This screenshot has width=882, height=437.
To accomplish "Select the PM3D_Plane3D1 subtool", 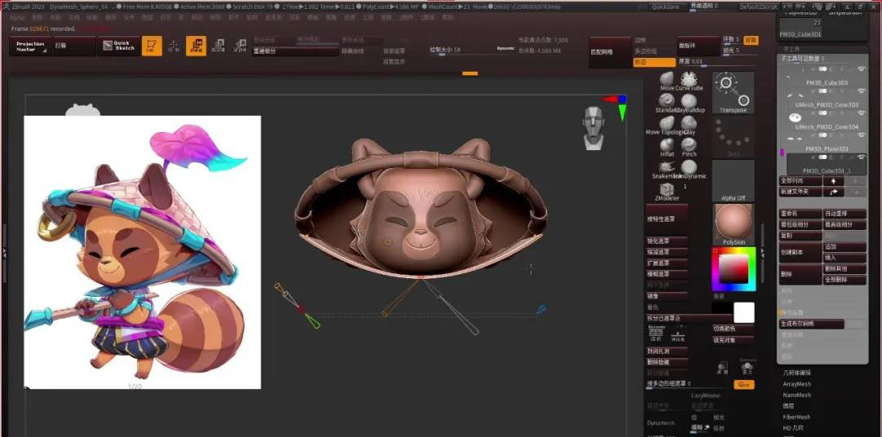I will [x=826, y=142].
